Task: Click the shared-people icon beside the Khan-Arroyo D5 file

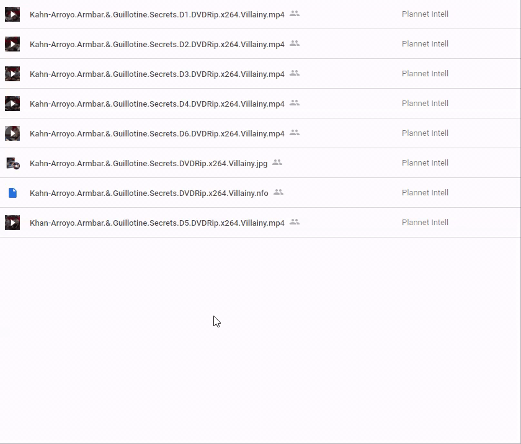Action: pos(295,222)
